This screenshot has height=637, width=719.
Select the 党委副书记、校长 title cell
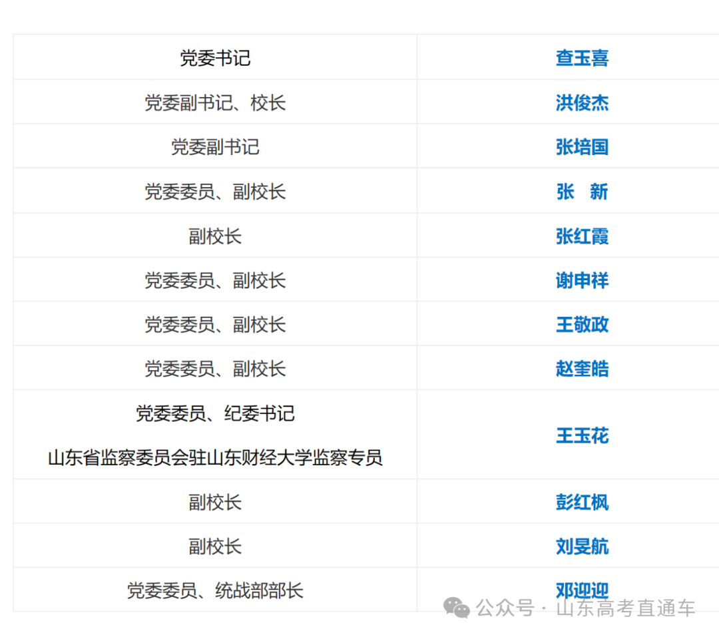click(x=215, y=103)
